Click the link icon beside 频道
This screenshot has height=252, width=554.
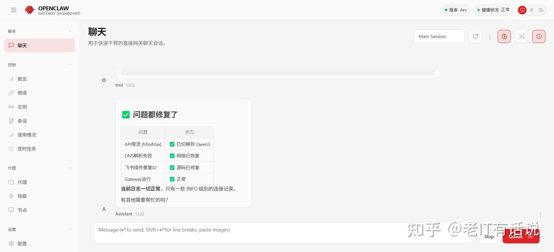(x=11, y=93)
